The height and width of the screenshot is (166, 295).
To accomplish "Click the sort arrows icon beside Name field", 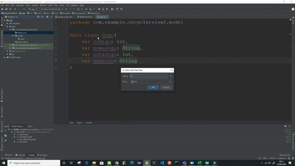I will [x=171, y=76].
